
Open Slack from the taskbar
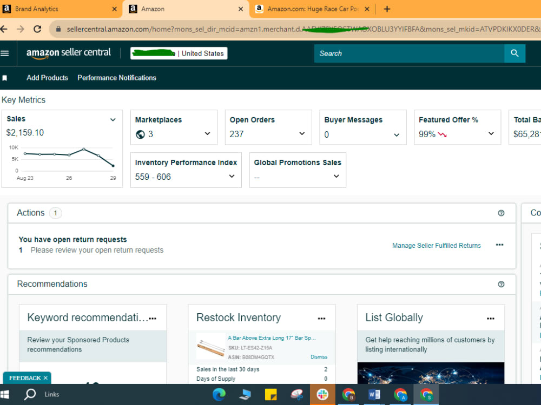[x=322, y=394]
